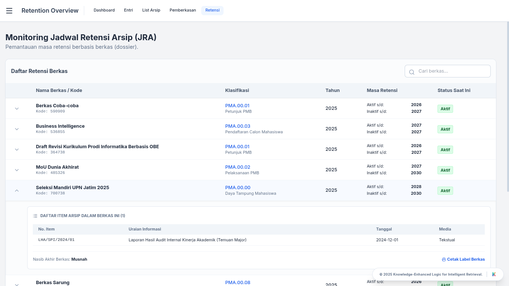The image size is (509, 286).
Task: Click the search magnifier icon
Action: tap(412, 72)
